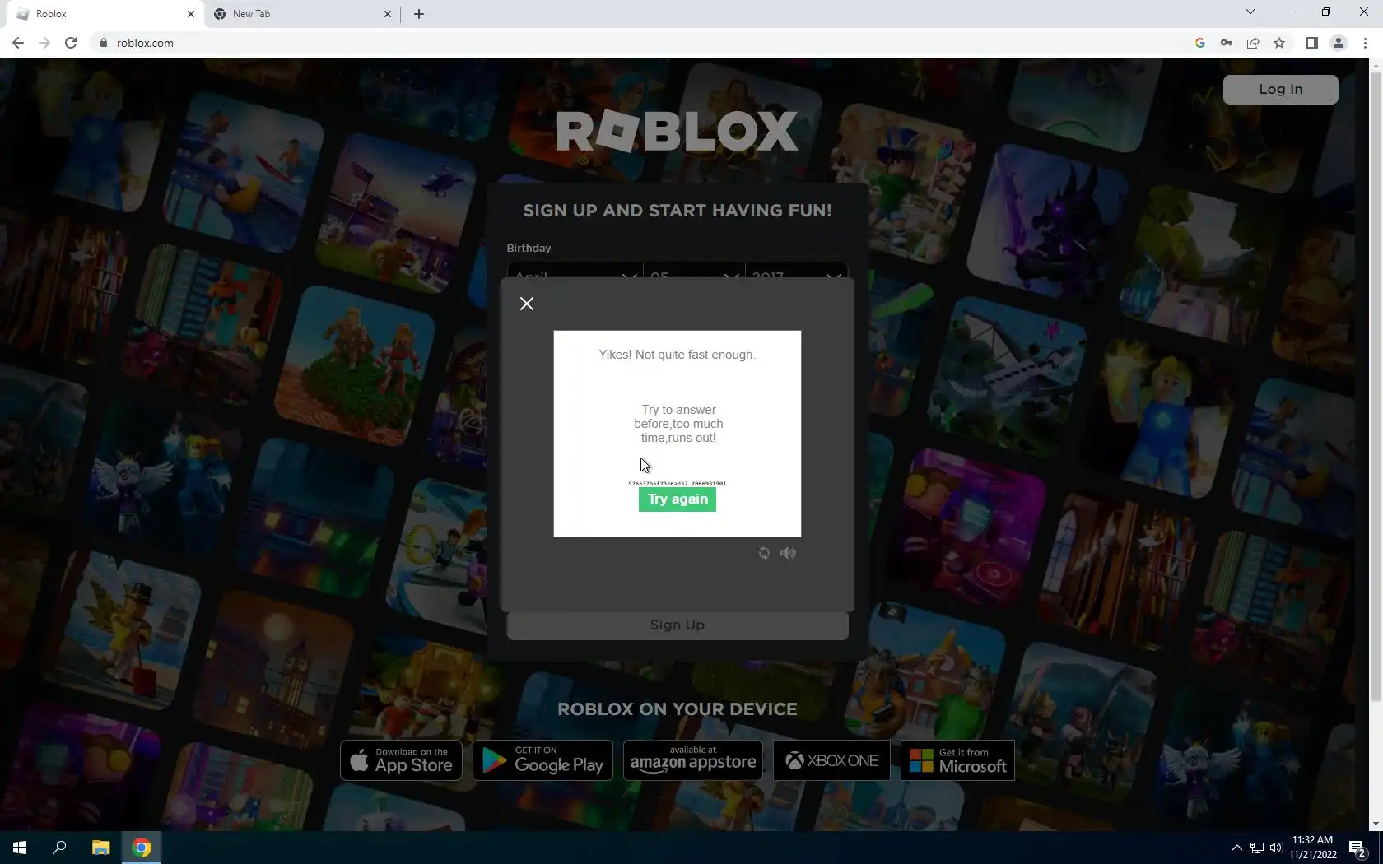1383x864 pixels.
Task: Go back to the previous page
Action: pyautogui.click(x=18, y=43)
